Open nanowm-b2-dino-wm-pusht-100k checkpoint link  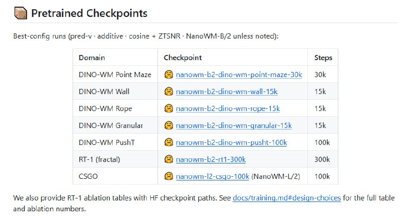[231, 143]
